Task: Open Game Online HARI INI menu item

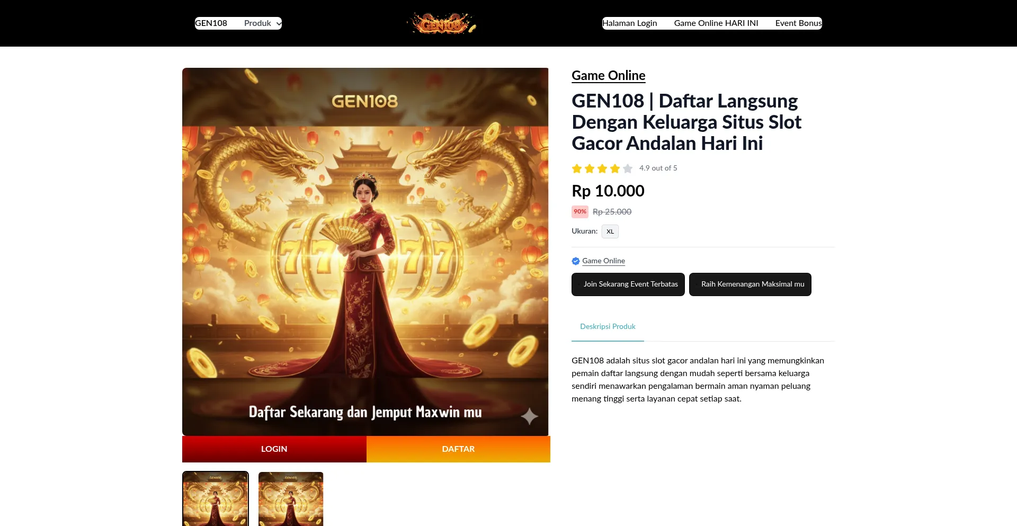Action: (716, 23)
